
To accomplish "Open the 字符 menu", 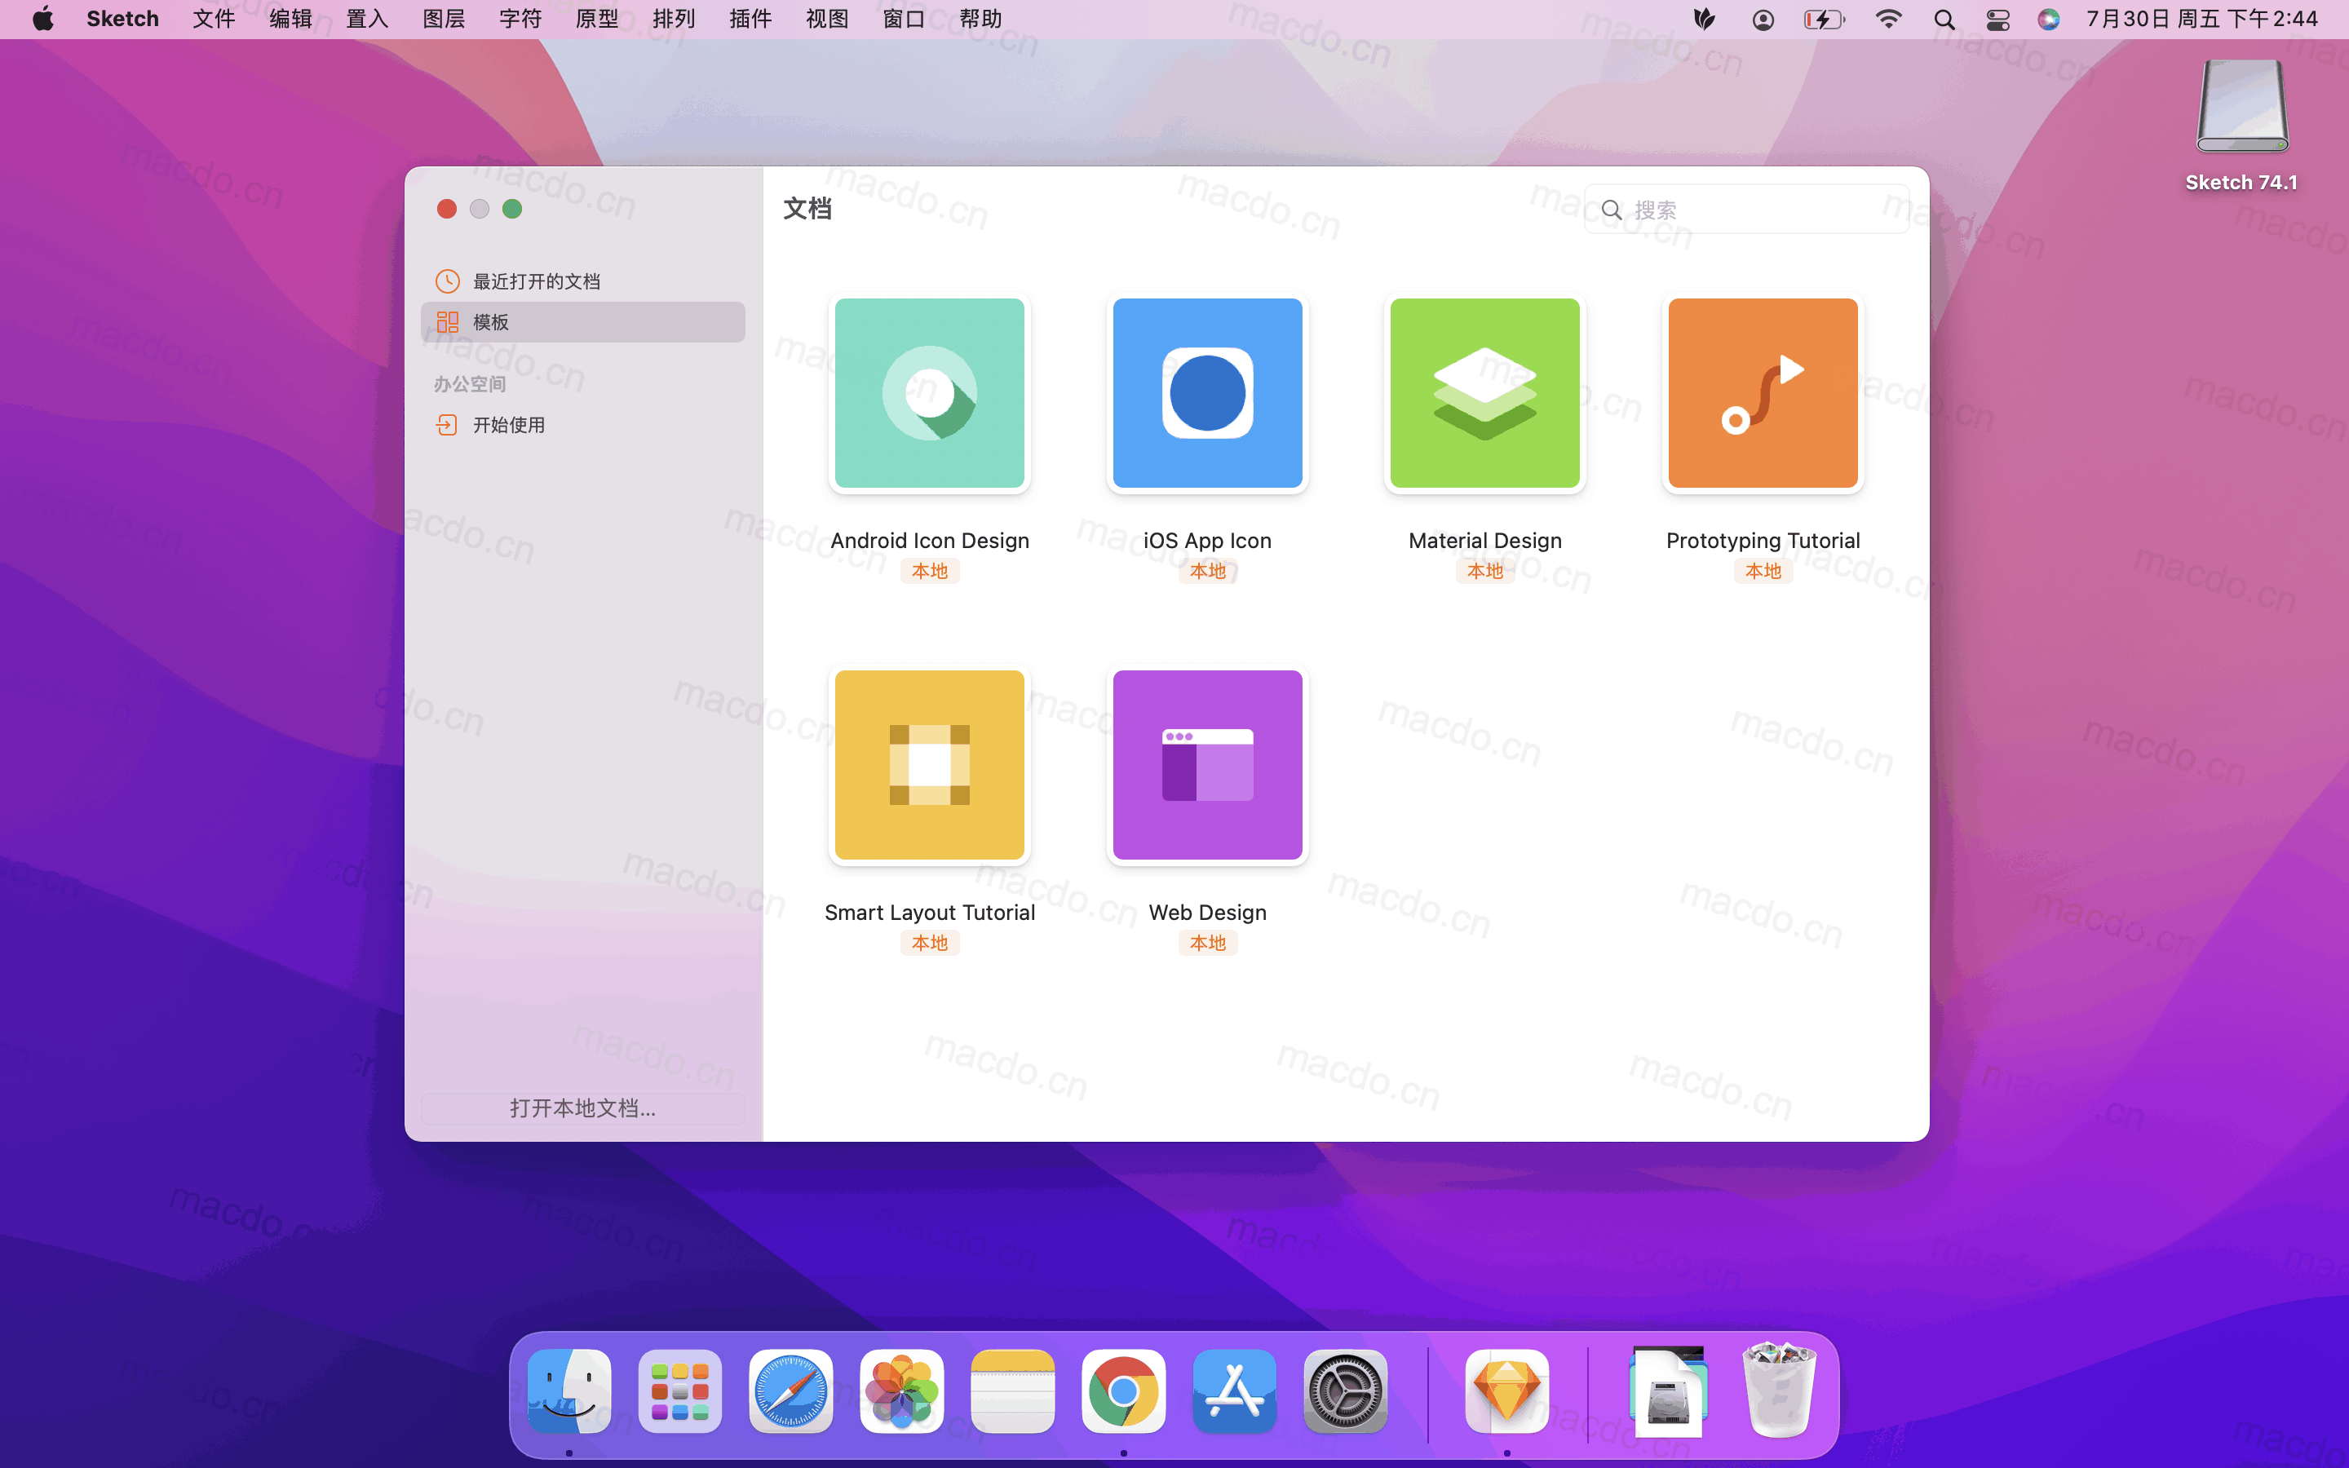I will (x=520, y=20).
